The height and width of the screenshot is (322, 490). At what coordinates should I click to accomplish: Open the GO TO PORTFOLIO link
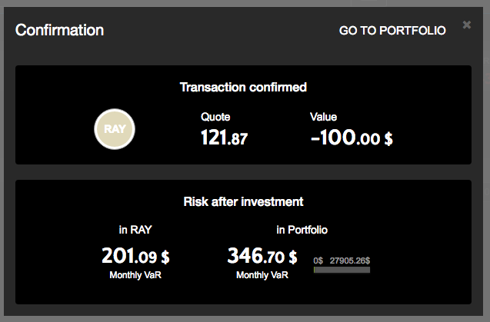coord(392,31)
